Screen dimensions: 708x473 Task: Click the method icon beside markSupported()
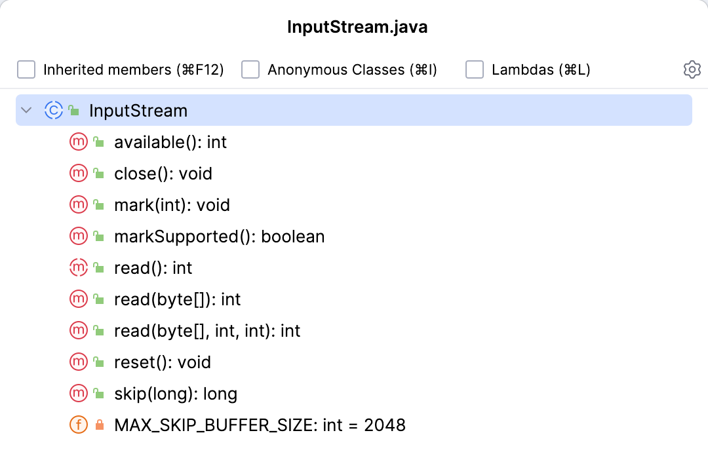tap(79, 236)
